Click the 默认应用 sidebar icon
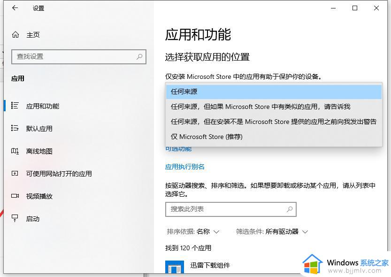The image size is (391, 277). pos(15,128)
